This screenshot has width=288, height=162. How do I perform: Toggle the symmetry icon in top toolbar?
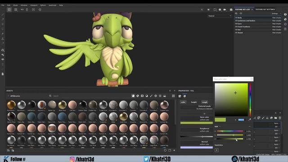(x=22, y=9)
